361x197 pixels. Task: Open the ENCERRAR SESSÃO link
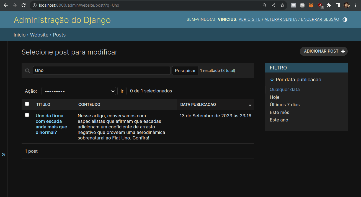[320, 19]
